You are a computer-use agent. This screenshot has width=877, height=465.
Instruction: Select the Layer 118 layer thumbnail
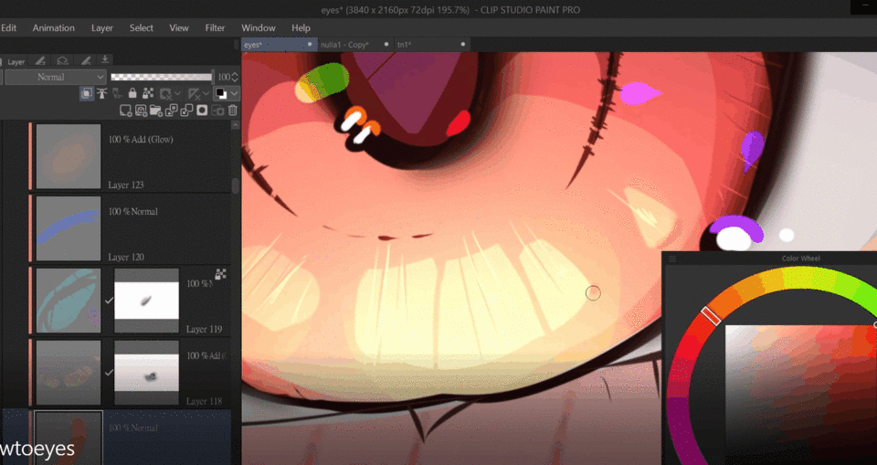(x=69, y=373)
